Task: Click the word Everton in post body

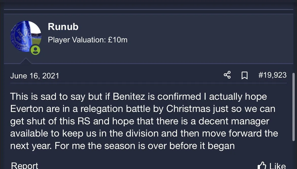Action: pos(26,109)
